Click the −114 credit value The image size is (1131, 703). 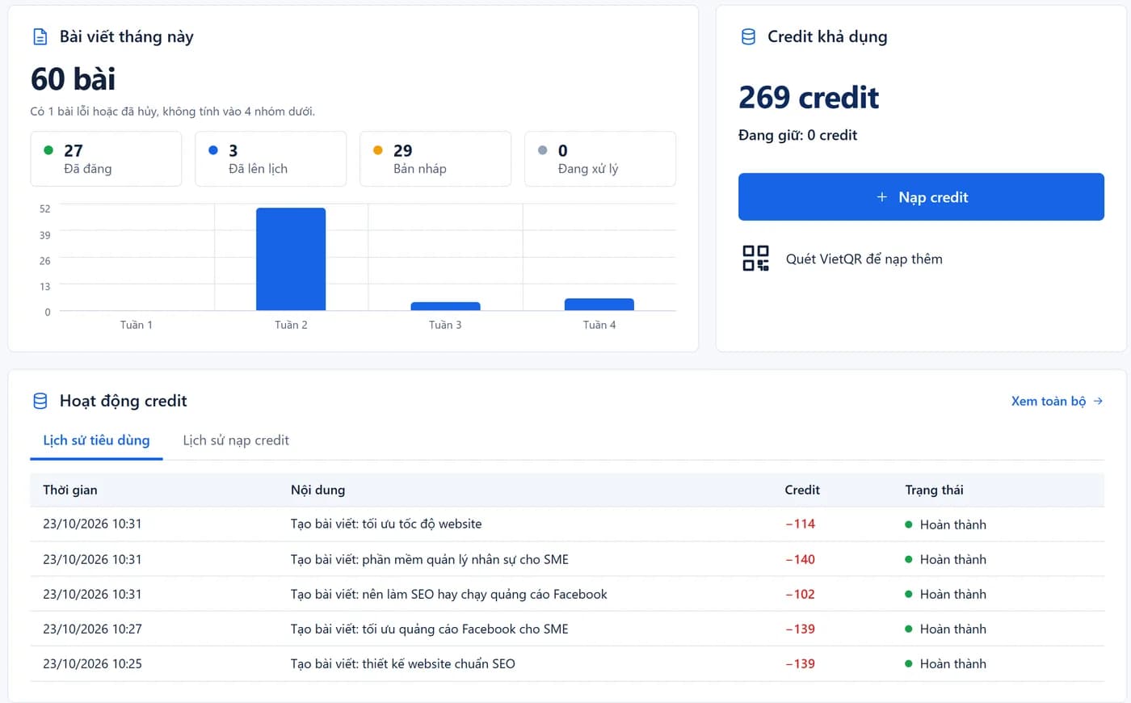(800, 524)
